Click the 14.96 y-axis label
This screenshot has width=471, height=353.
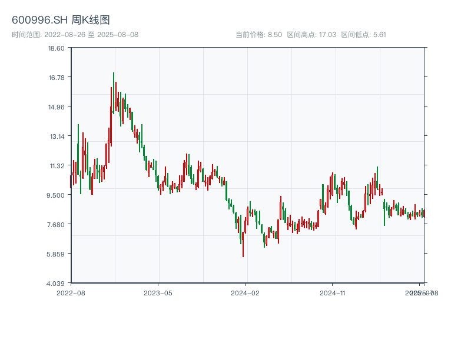(57, 106)
